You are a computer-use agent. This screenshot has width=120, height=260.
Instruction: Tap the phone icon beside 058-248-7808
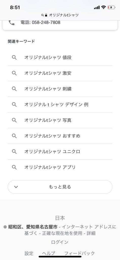(12, 23)
